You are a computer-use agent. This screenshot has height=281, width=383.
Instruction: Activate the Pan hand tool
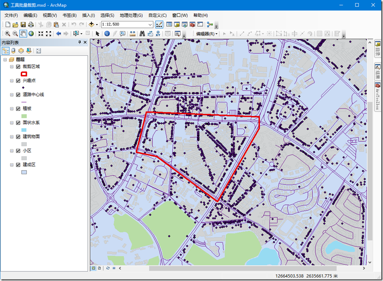click(23, 34)
